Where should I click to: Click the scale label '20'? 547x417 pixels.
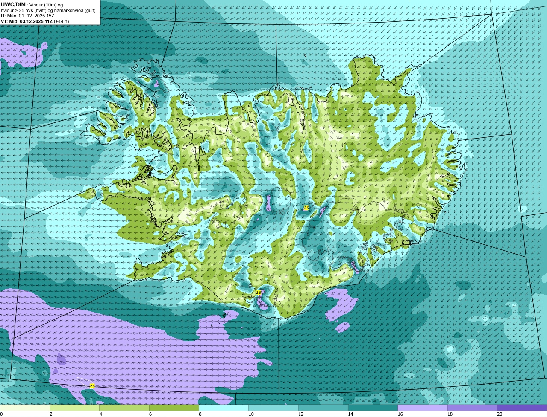point(499,414)
